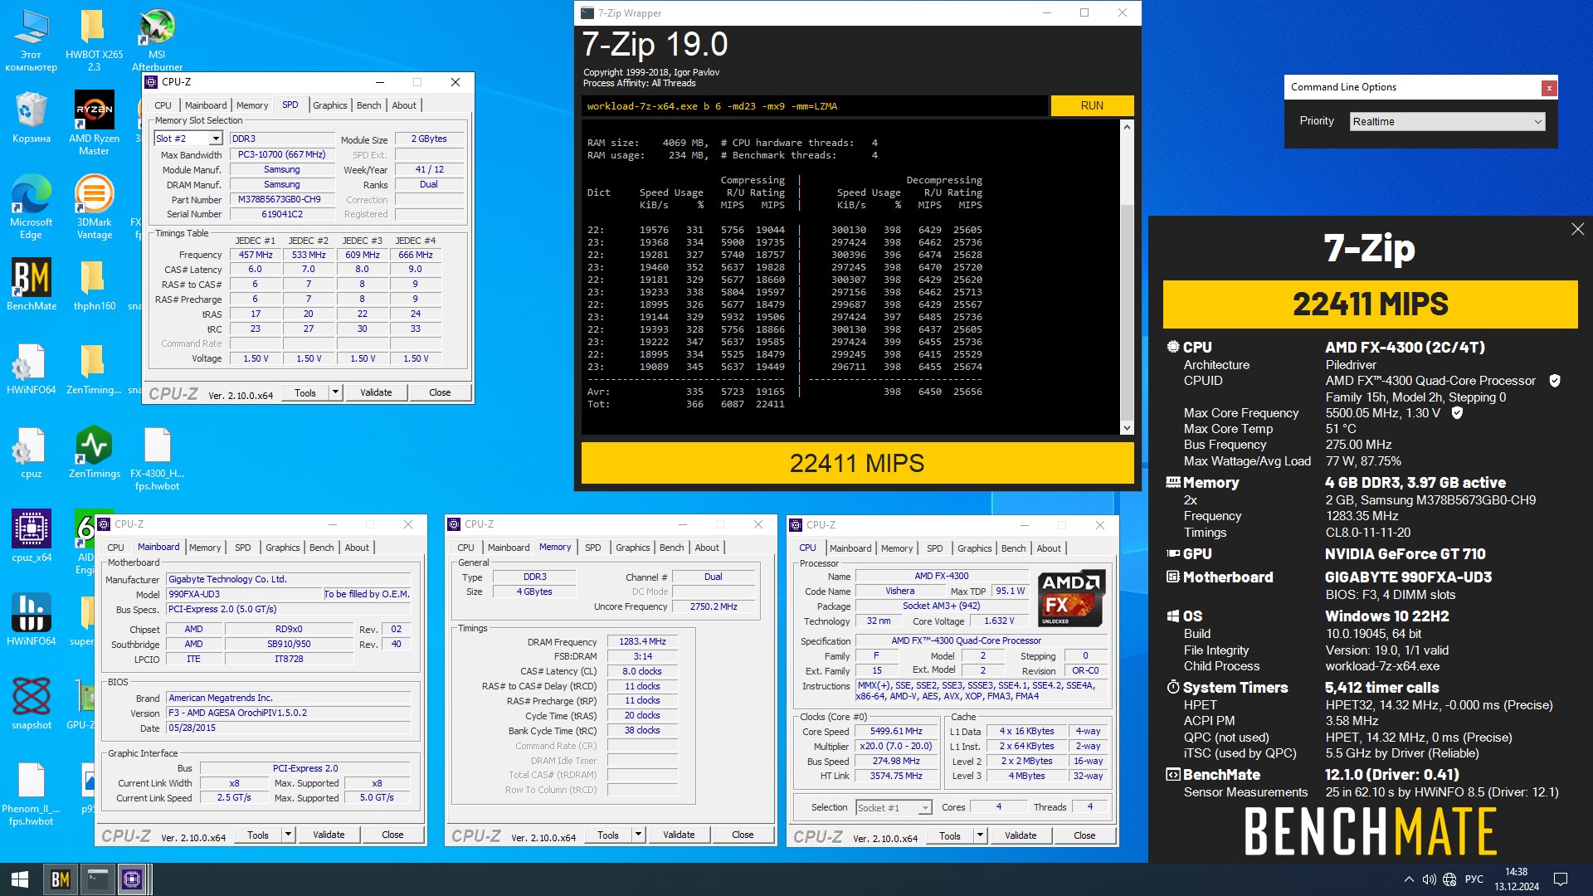Click mainboard Model 990FXA-UD3 field
The height and width of the screenshot is (896, 1593).
click(x=244, y=594)
